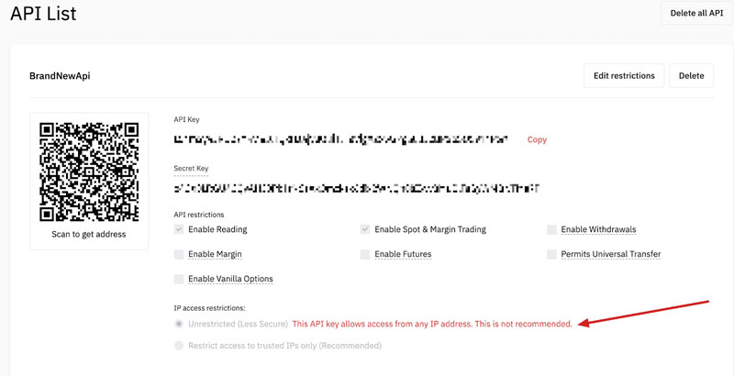Delete the BrandNewApi key

tap(692, 76)
